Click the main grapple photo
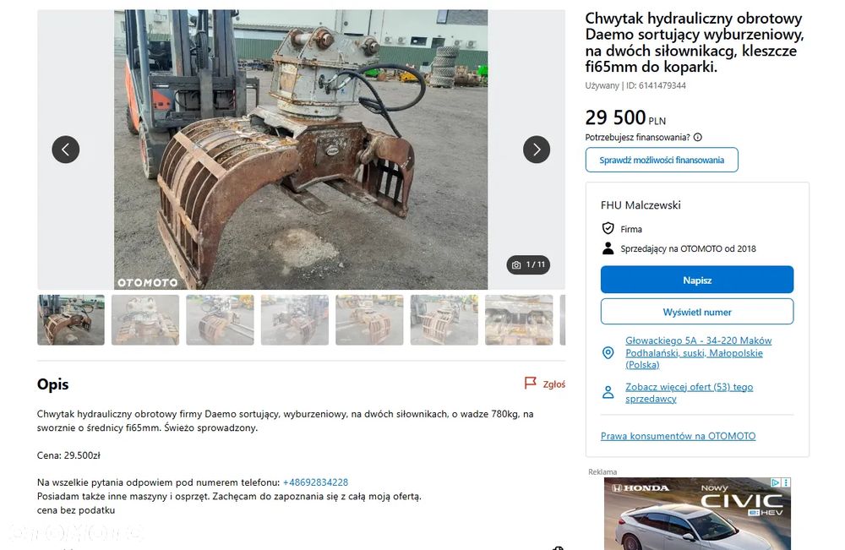Screen dimensions: 845x550 pos(301,150)
